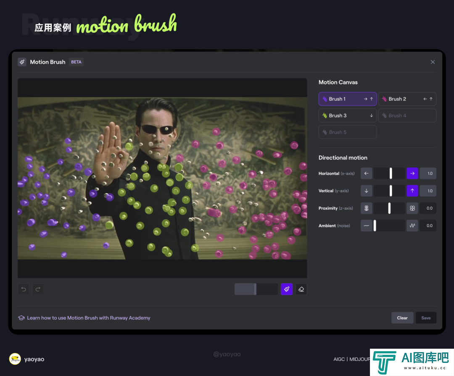The height and width of the screenshot is (376, 454).
Task: Select the Brush 1 motion brush
Action: pyautogui.click(x=348, y=99)
